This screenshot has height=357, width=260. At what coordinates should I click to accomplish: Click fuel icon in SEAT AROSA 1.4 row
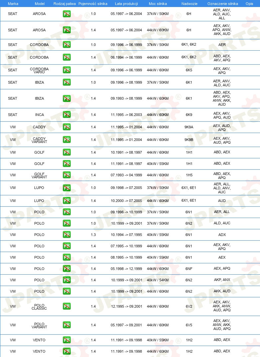67,30
